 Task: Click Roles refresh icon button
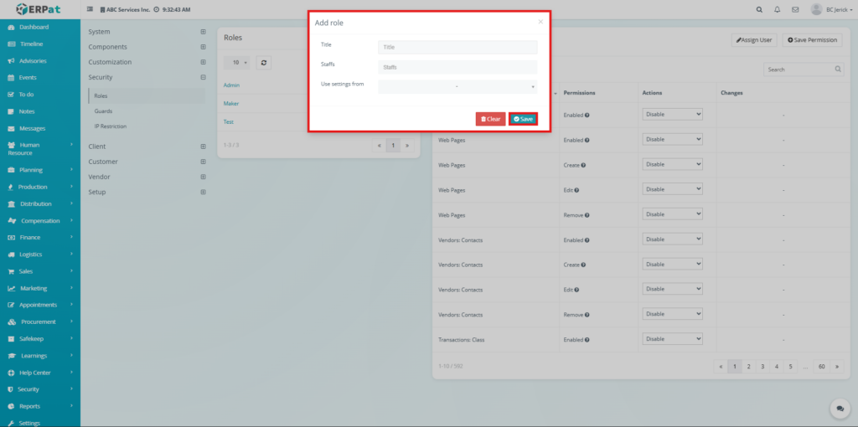tap(264, 63)
